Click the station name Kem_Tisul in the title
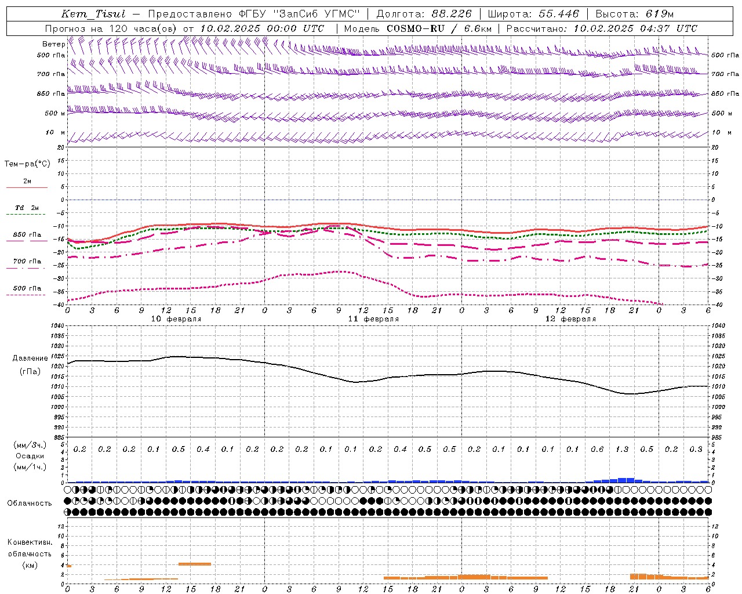This screenshot has width=742, height=594. click(93, 14)
